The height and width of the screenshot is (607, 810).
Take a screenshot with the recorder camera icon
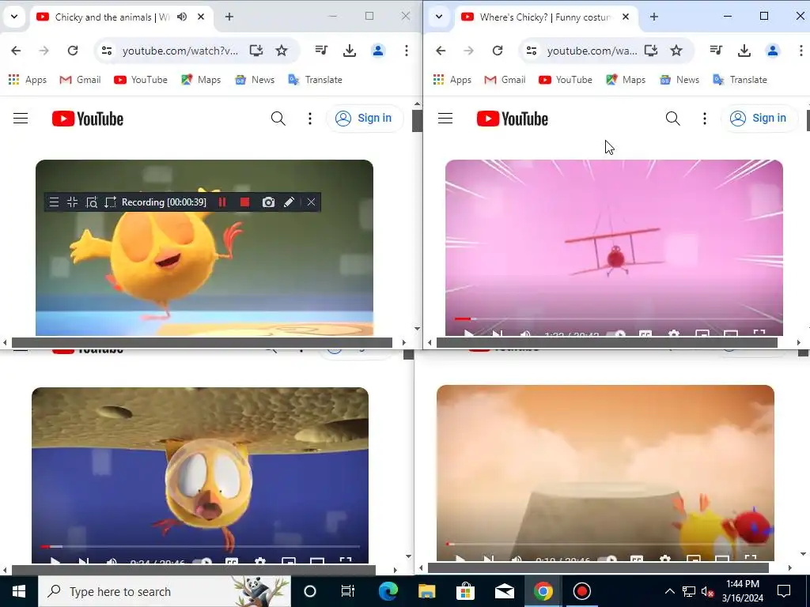268,202
